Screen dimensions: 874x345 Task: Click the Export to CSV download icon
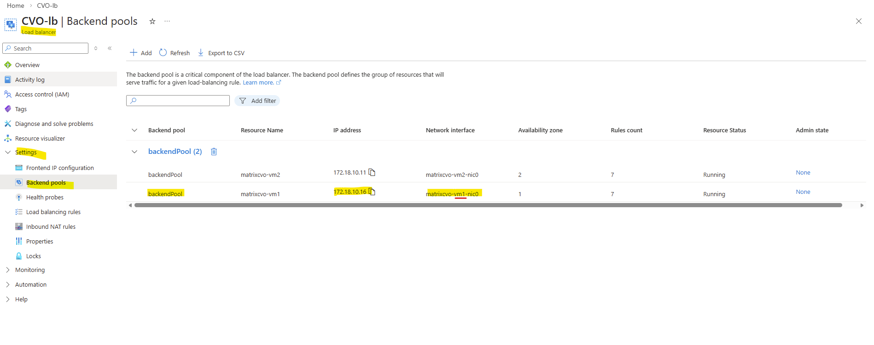(201, 53)
